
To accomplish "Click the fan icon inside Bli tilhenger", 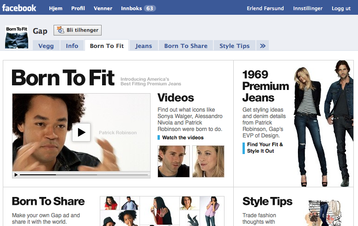I will click(x=60, y=30).
